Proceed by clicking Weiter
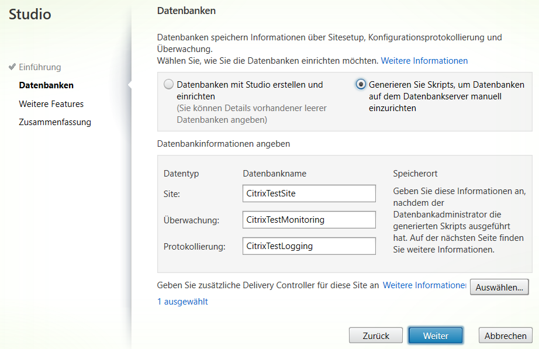Viewport: 539px width, 349px height. [436, 336]
